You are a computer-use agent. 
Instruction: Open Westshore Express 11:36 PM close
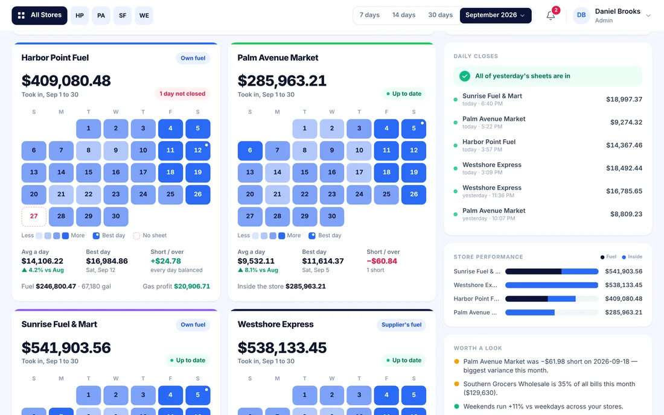click(548, 191)
